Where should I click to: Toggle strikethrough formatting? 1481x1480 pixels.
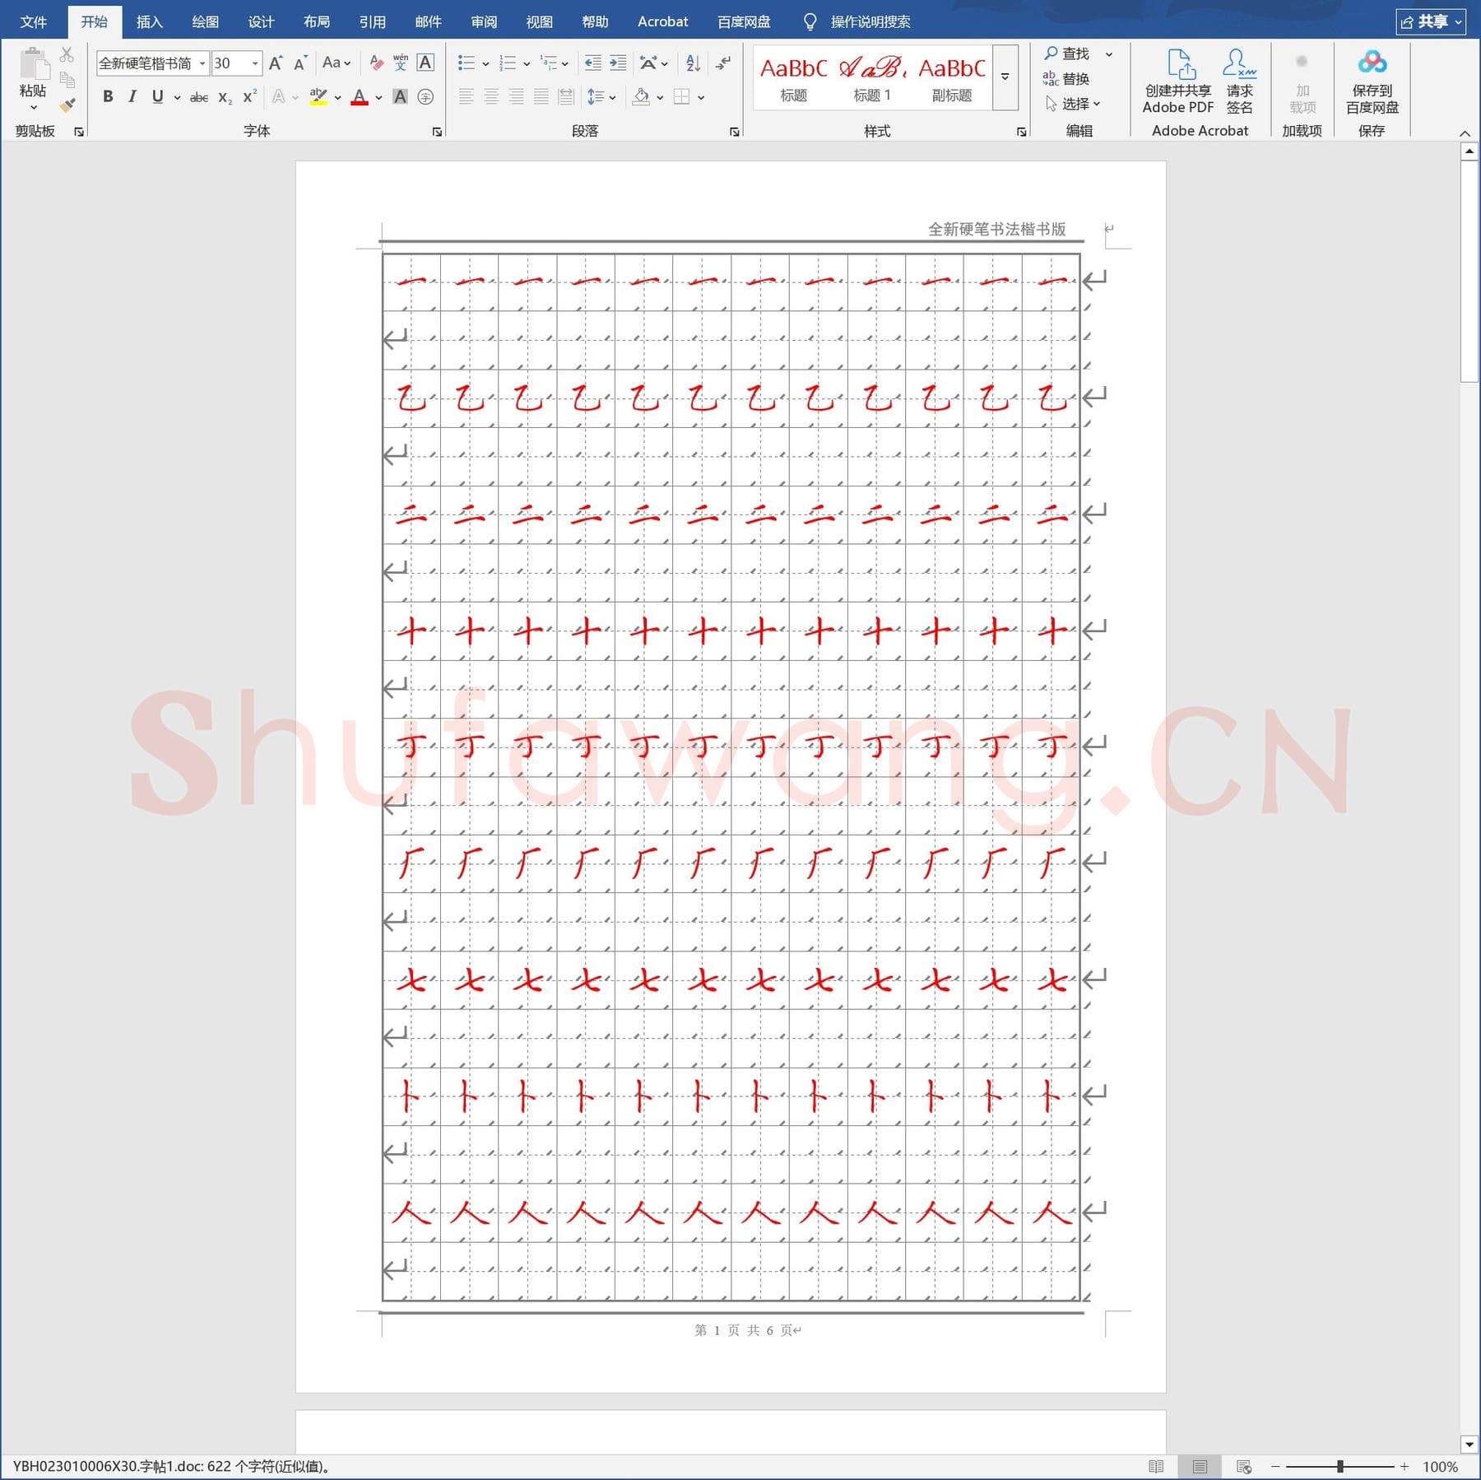[198, 97]
